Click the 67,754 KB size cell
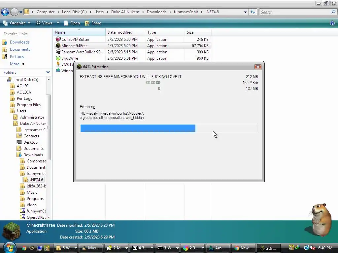Image resolution: width=338 pixels, height=253 pixels. pos(200,45)
